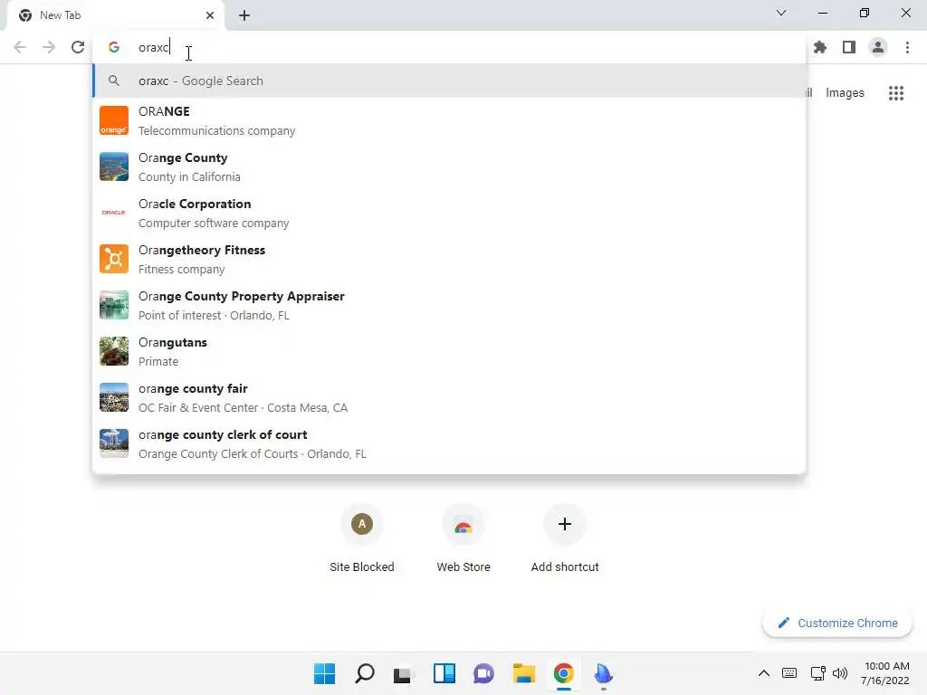Open the Windows Start menu
927x695 pixels.
coord(324,673)
